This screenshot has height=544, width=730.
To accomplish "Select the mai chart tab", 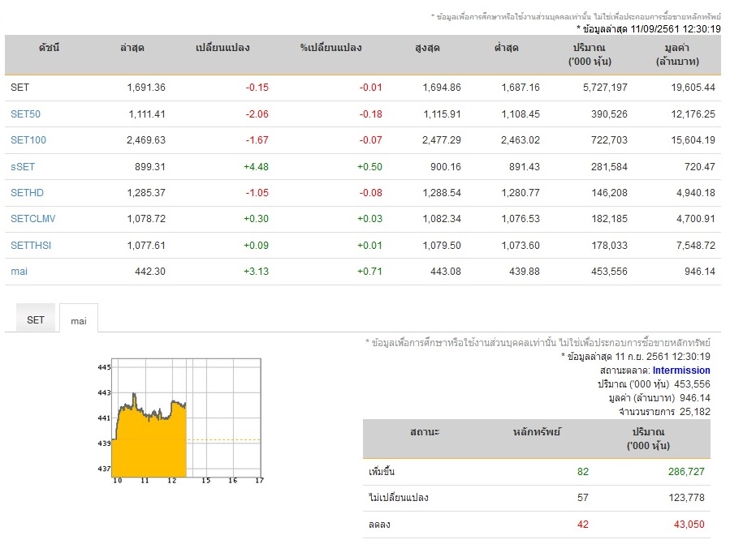I will [x=79, y=320].
